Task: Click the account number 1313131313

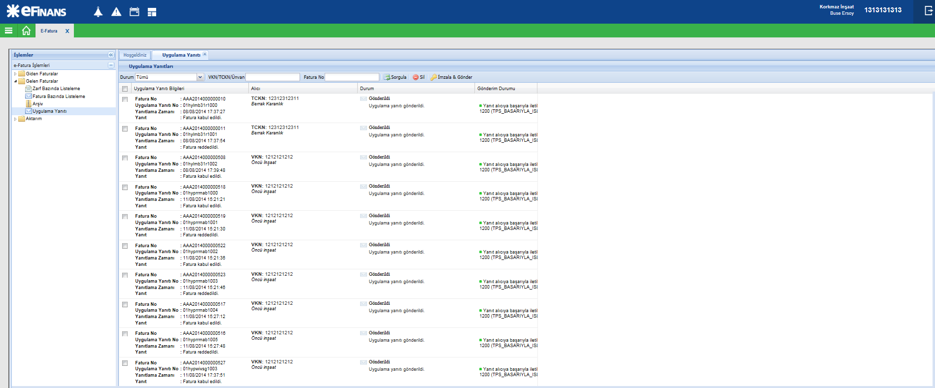Action: pos(883,10)
